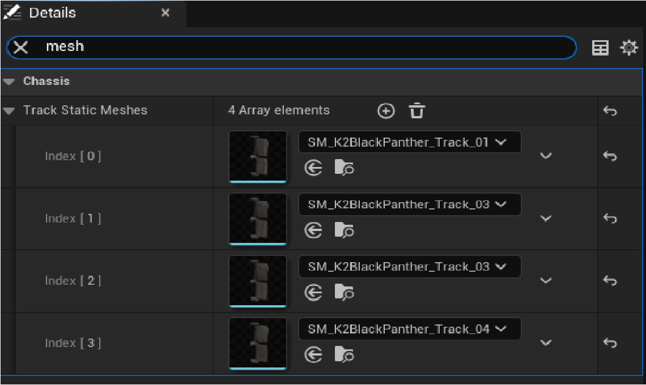Image resolution: width=646 pixels, height=385 pixels.
Task: Close the Details tab
Action: (x=165, y=13)
